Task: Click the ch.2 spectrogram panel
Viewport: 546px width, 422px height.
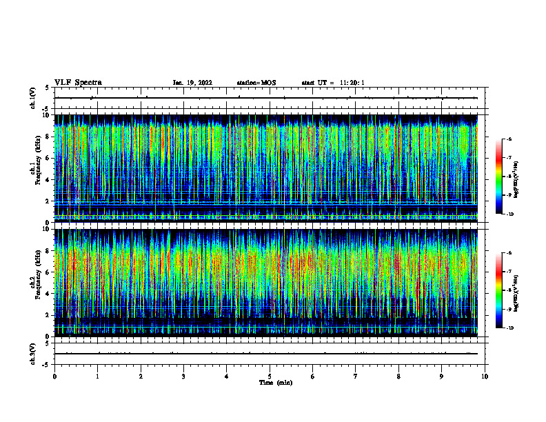Action: coord(266,283)
